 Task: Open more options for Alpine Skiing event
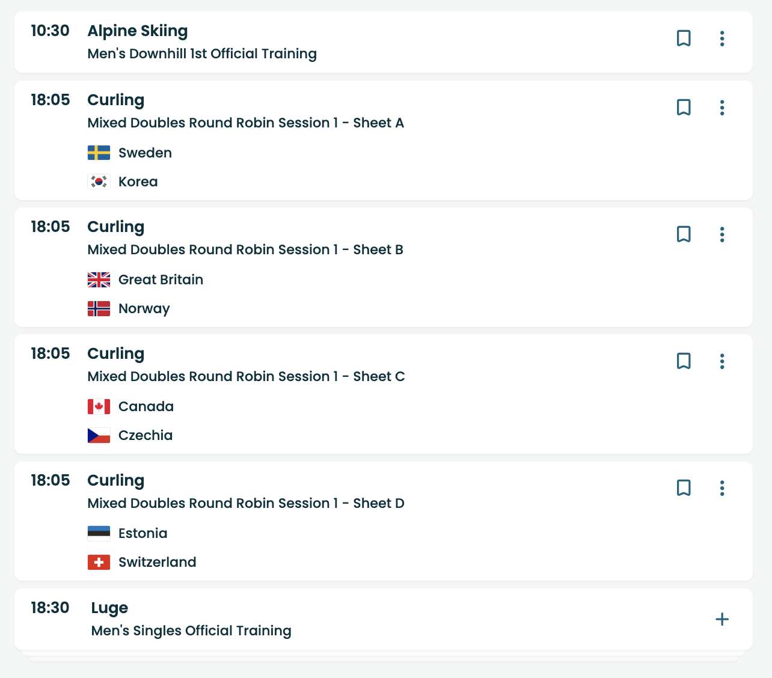722,38
